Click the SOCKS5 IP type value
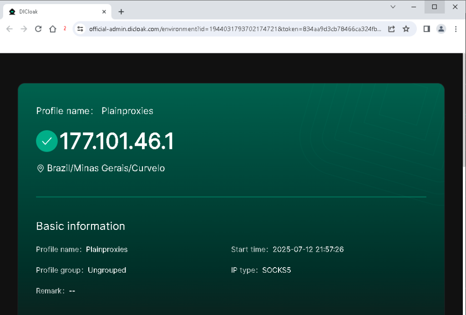This screenshot has width=466, height=315. [276, 270]
